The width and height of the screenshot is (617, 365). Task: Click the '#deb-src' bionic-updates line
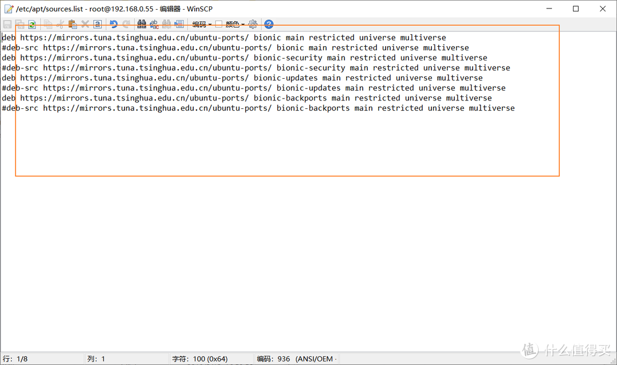254,88
